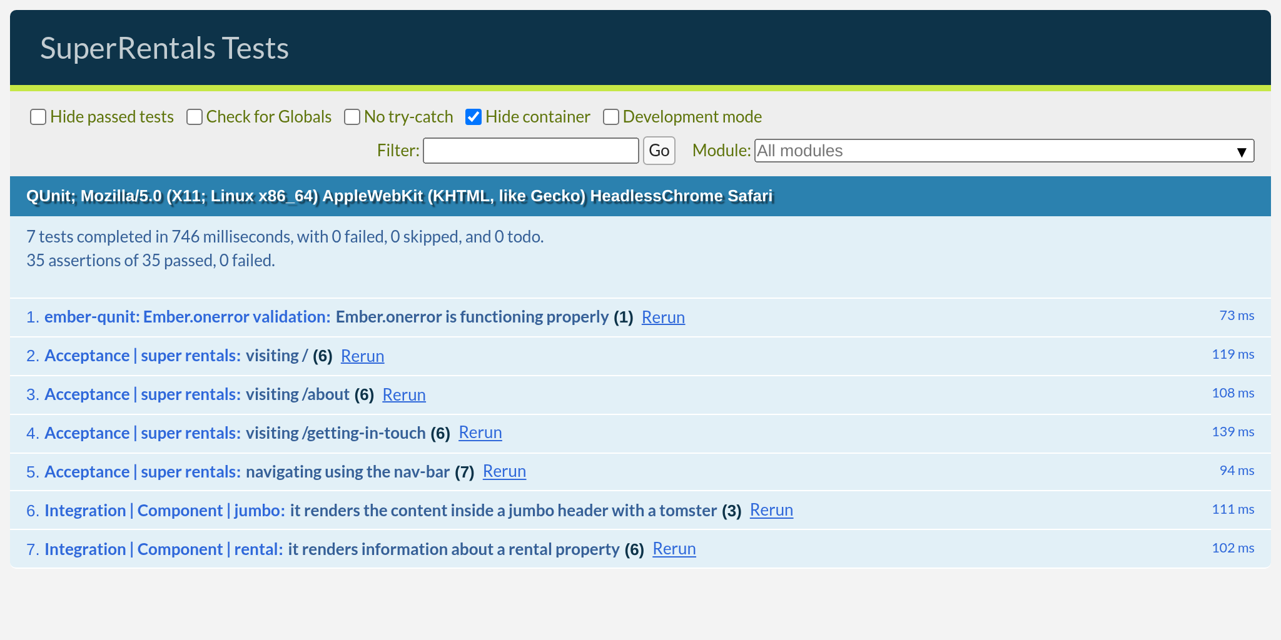Image resolution: width=1281 pixels, height=640 pixels.
Task: Click the SuperRentals Tests page title
Action: click(165, 47)
